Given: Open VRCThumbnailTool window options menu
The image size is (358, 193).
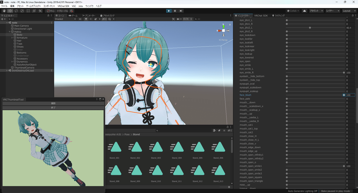Looking at the screenshot, I should click(97, 99).
